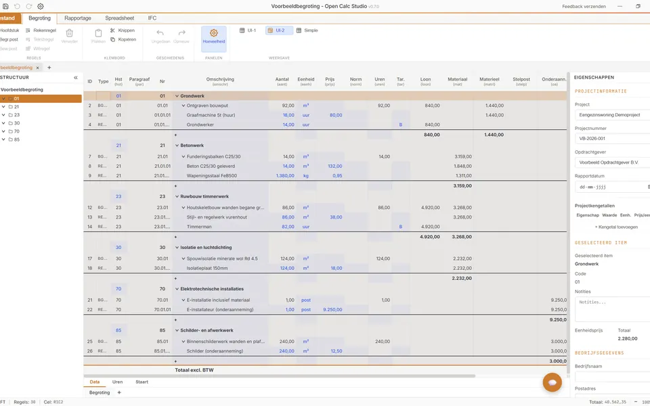Close the Voorbeeldbegroting document tab

[x=37, y=68]
